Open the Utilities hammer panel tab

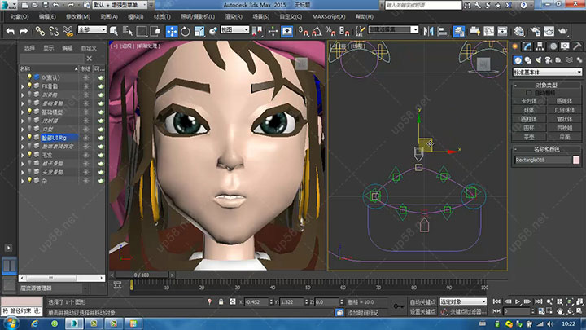tap(577, 46)
